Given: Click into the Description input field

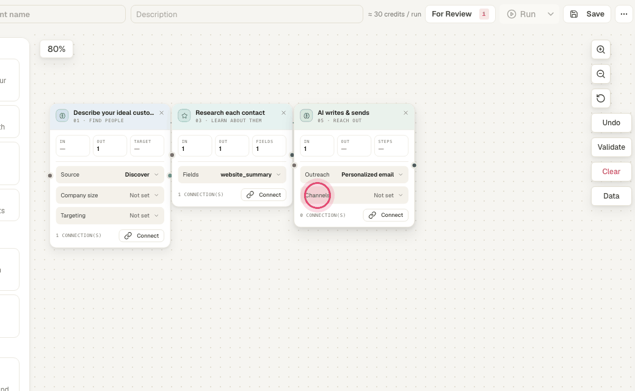Looking at the screenshot, I should point(247,14).
